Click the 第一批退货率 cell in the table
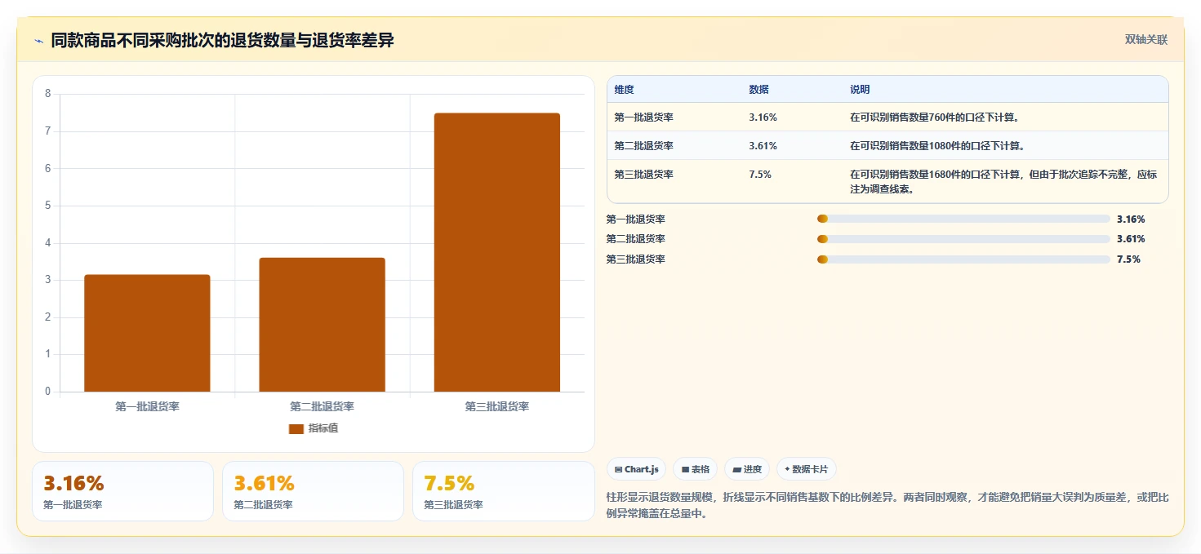The height and width of the screenshot is (554, 1201). coord(644,117)
